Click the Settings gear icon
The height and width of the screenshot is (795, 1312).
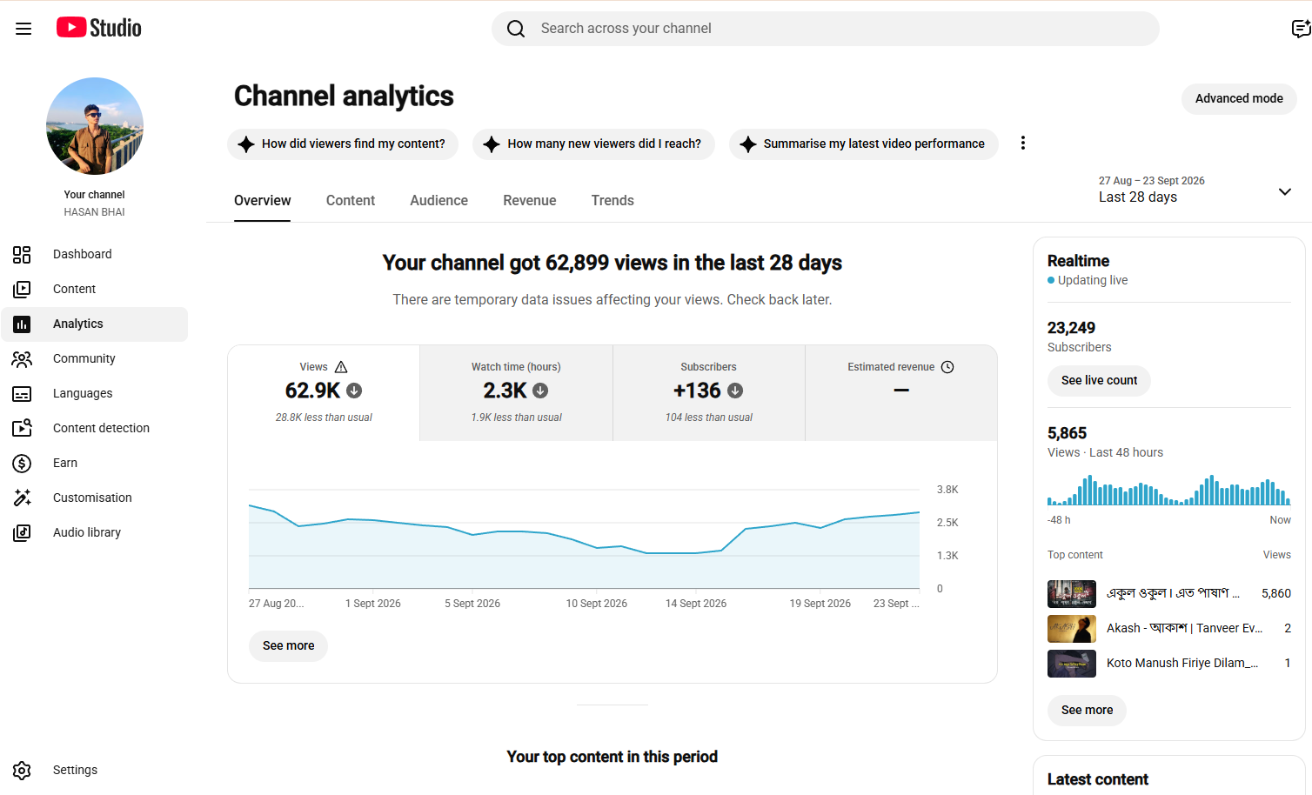coord(22,770)
